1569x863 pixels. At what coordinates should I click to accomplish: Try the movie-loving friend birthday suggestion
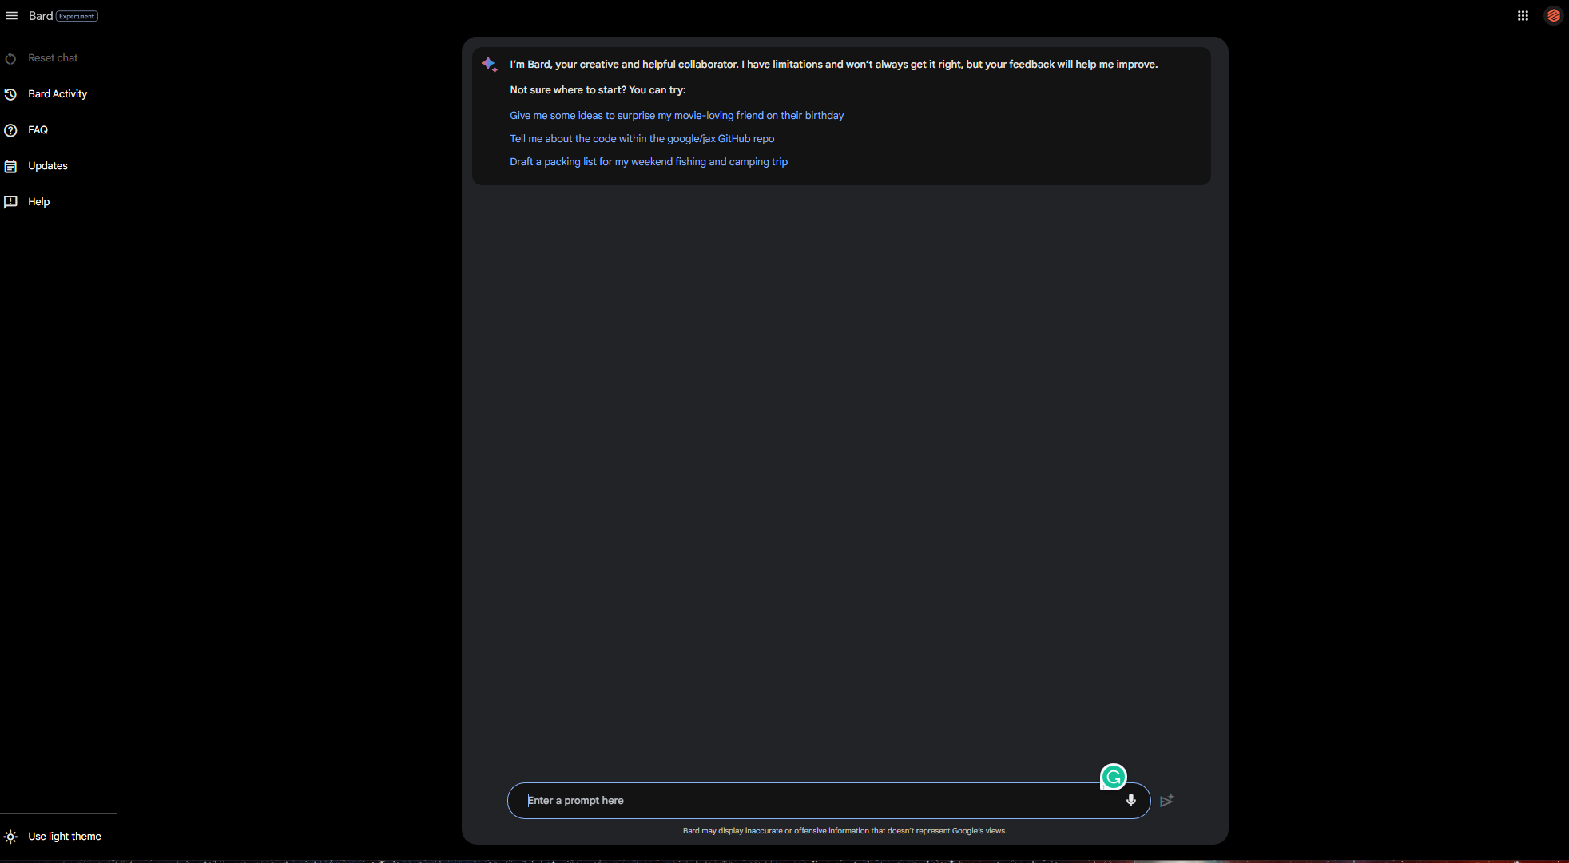(677, 116)
